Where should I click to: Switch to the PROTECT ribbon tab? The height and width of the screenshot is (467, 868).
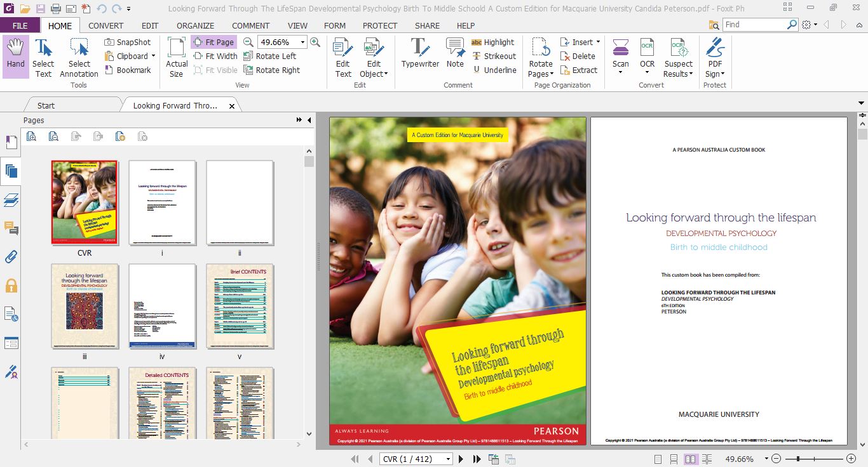click(x=380, y=25)
